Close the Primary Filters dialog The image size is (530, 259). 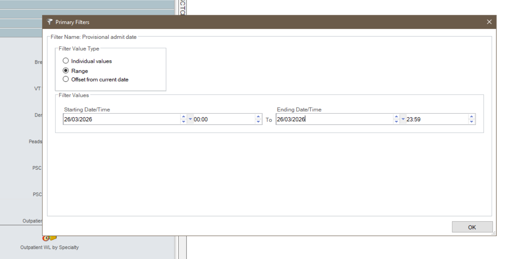point(489,22)
